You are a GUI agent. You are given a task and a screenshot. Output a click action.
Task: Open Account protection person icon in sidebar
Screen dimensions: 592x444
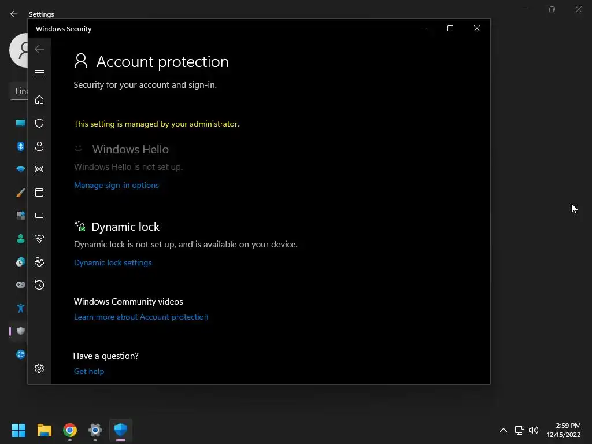click(39, 146)
